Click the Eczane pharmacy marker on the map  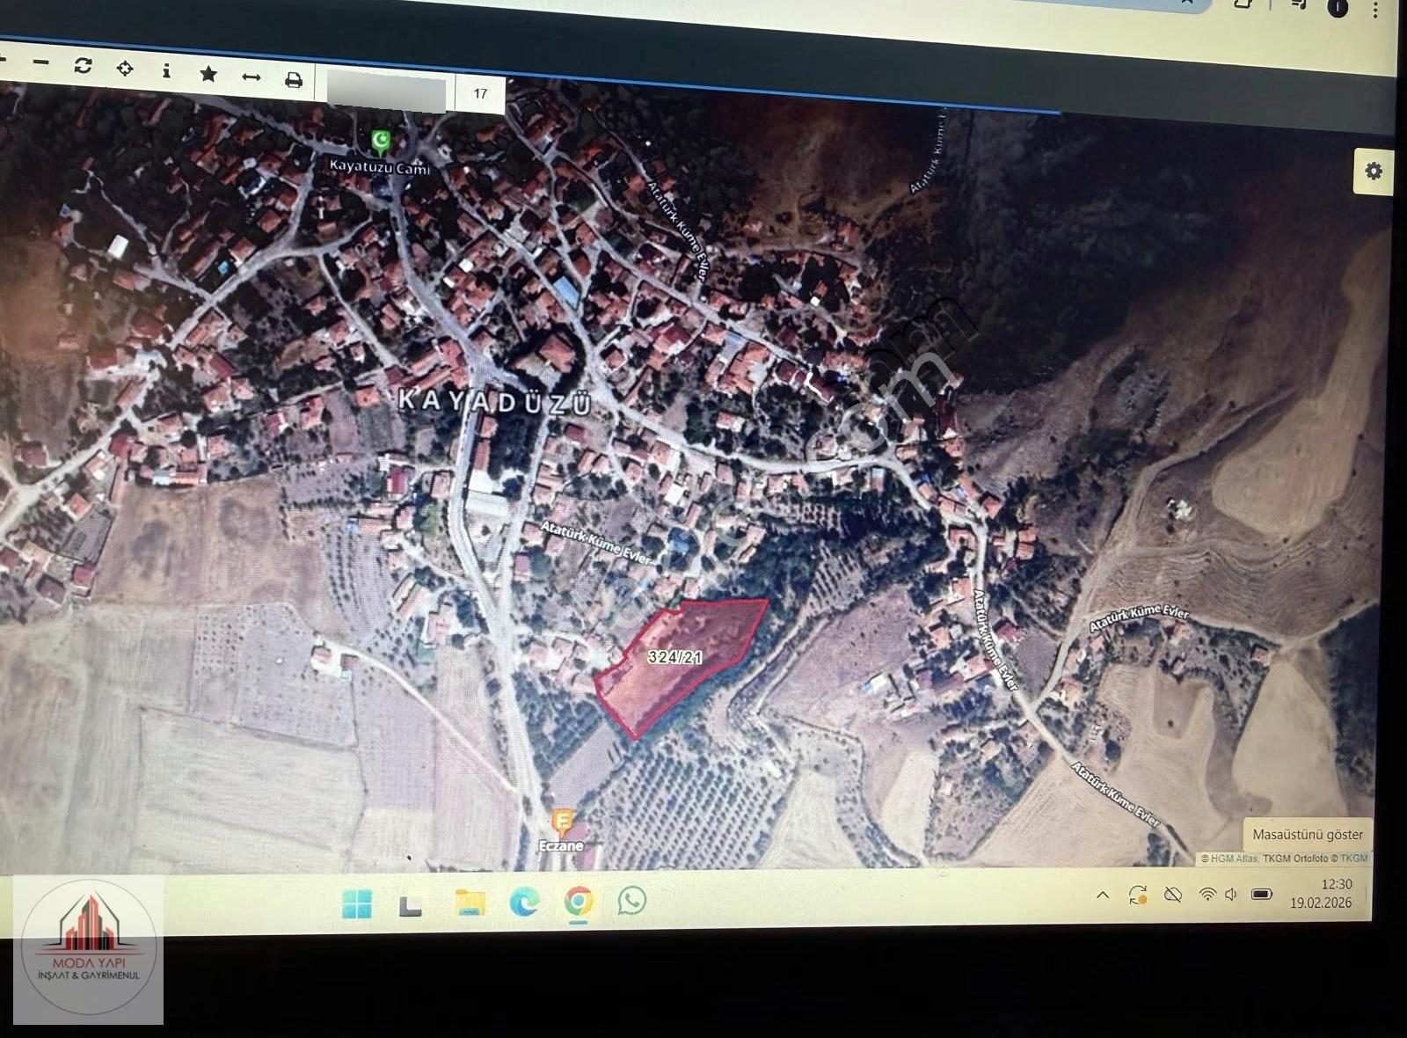562,823
